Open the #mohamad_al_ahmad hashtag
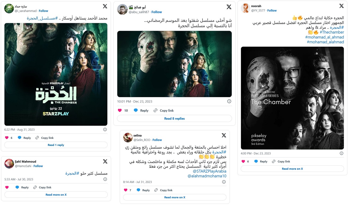349x207 pixels. pyautogui.click(x=324, y=37)
